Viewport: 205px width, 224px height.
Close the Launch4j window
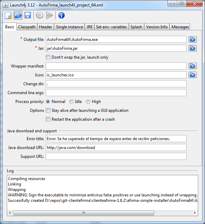pos(194,4)
